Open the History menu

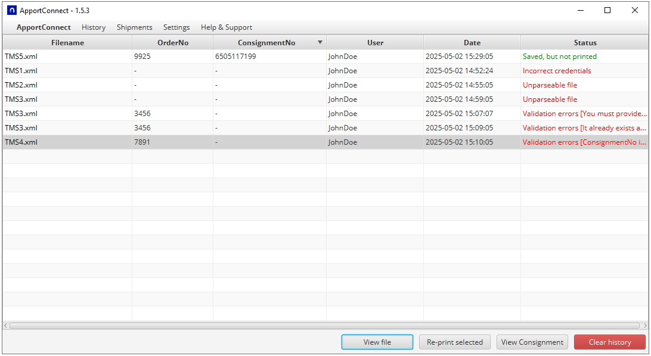click(94, 27)
